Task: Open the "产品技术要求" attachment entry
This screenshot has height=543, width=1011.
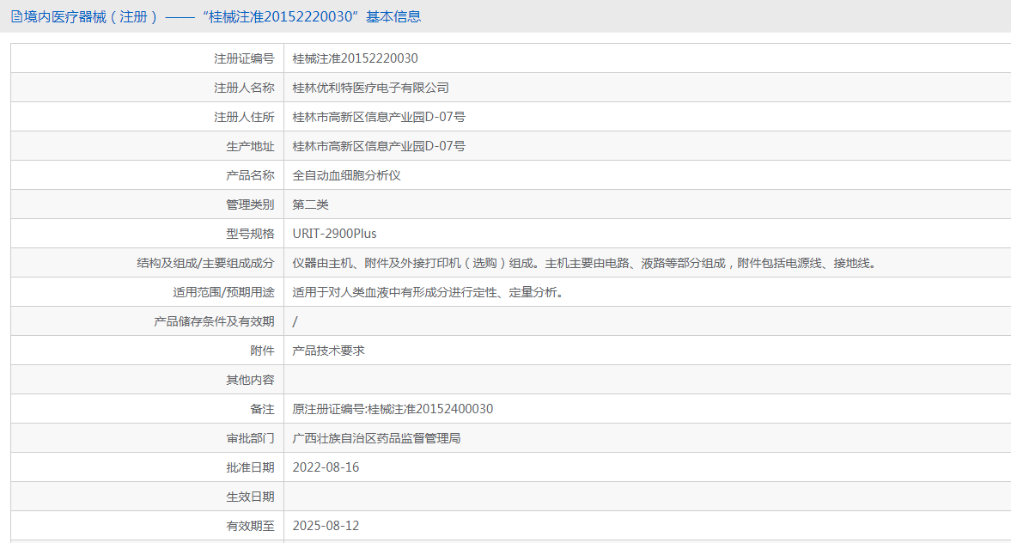Action: pos(329,351)
